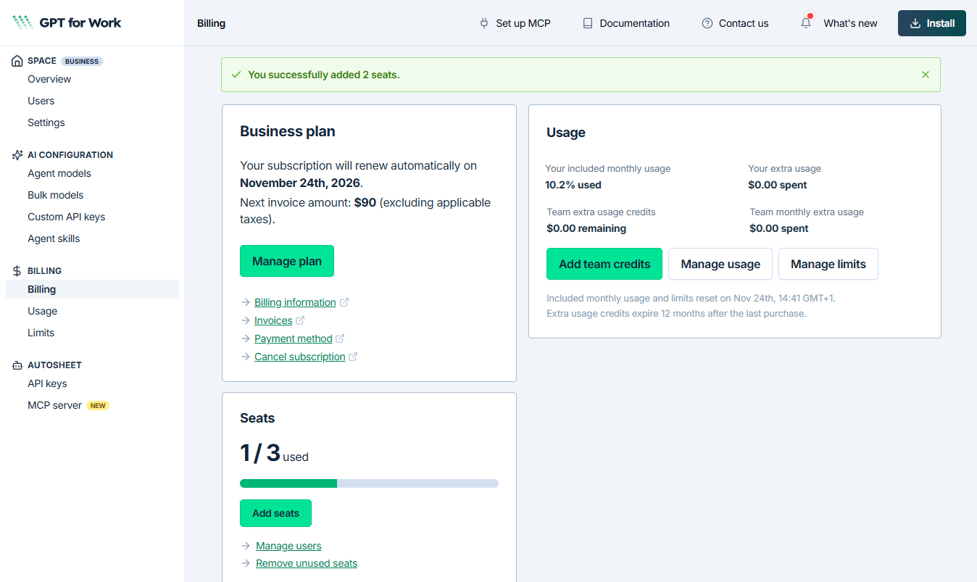977x582 pixels.
Task: Click the Cancel subscription link
Action: pos(300,357)
